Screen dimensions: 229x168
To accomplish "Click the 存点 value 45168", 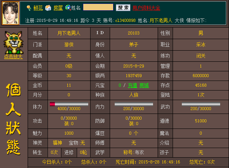I will tap(201, 85).
